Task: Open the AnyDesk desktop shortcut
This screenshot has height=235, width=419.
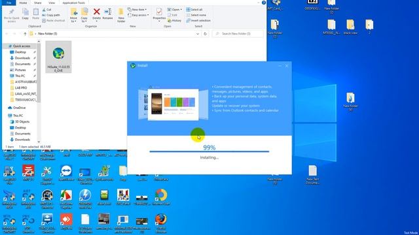Action: (x=66, y=222)
